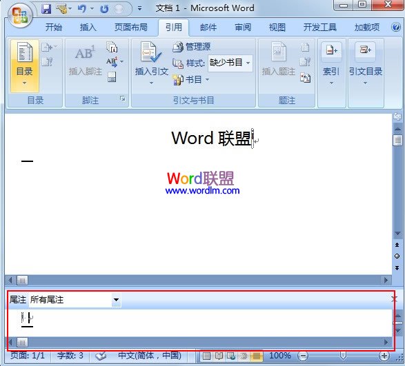Click the update table icon in 目录 group
This screenshot has height=366, width=405.
(x=47, y=61)
